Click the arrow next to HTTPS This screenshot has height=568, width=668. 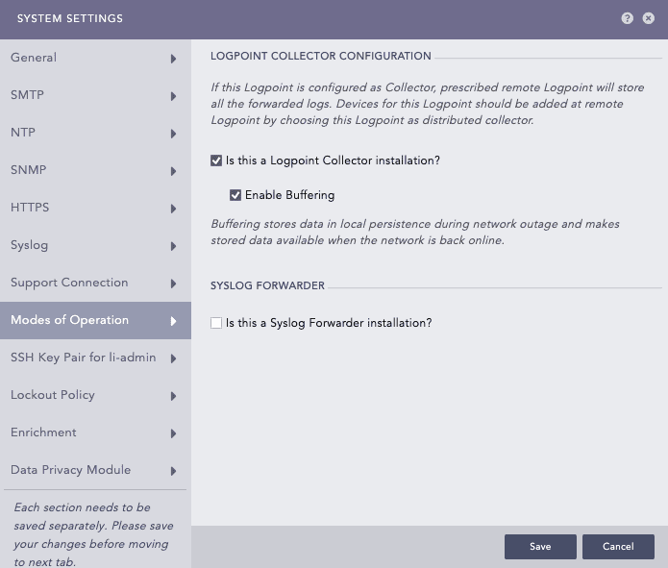pos(174,209)
